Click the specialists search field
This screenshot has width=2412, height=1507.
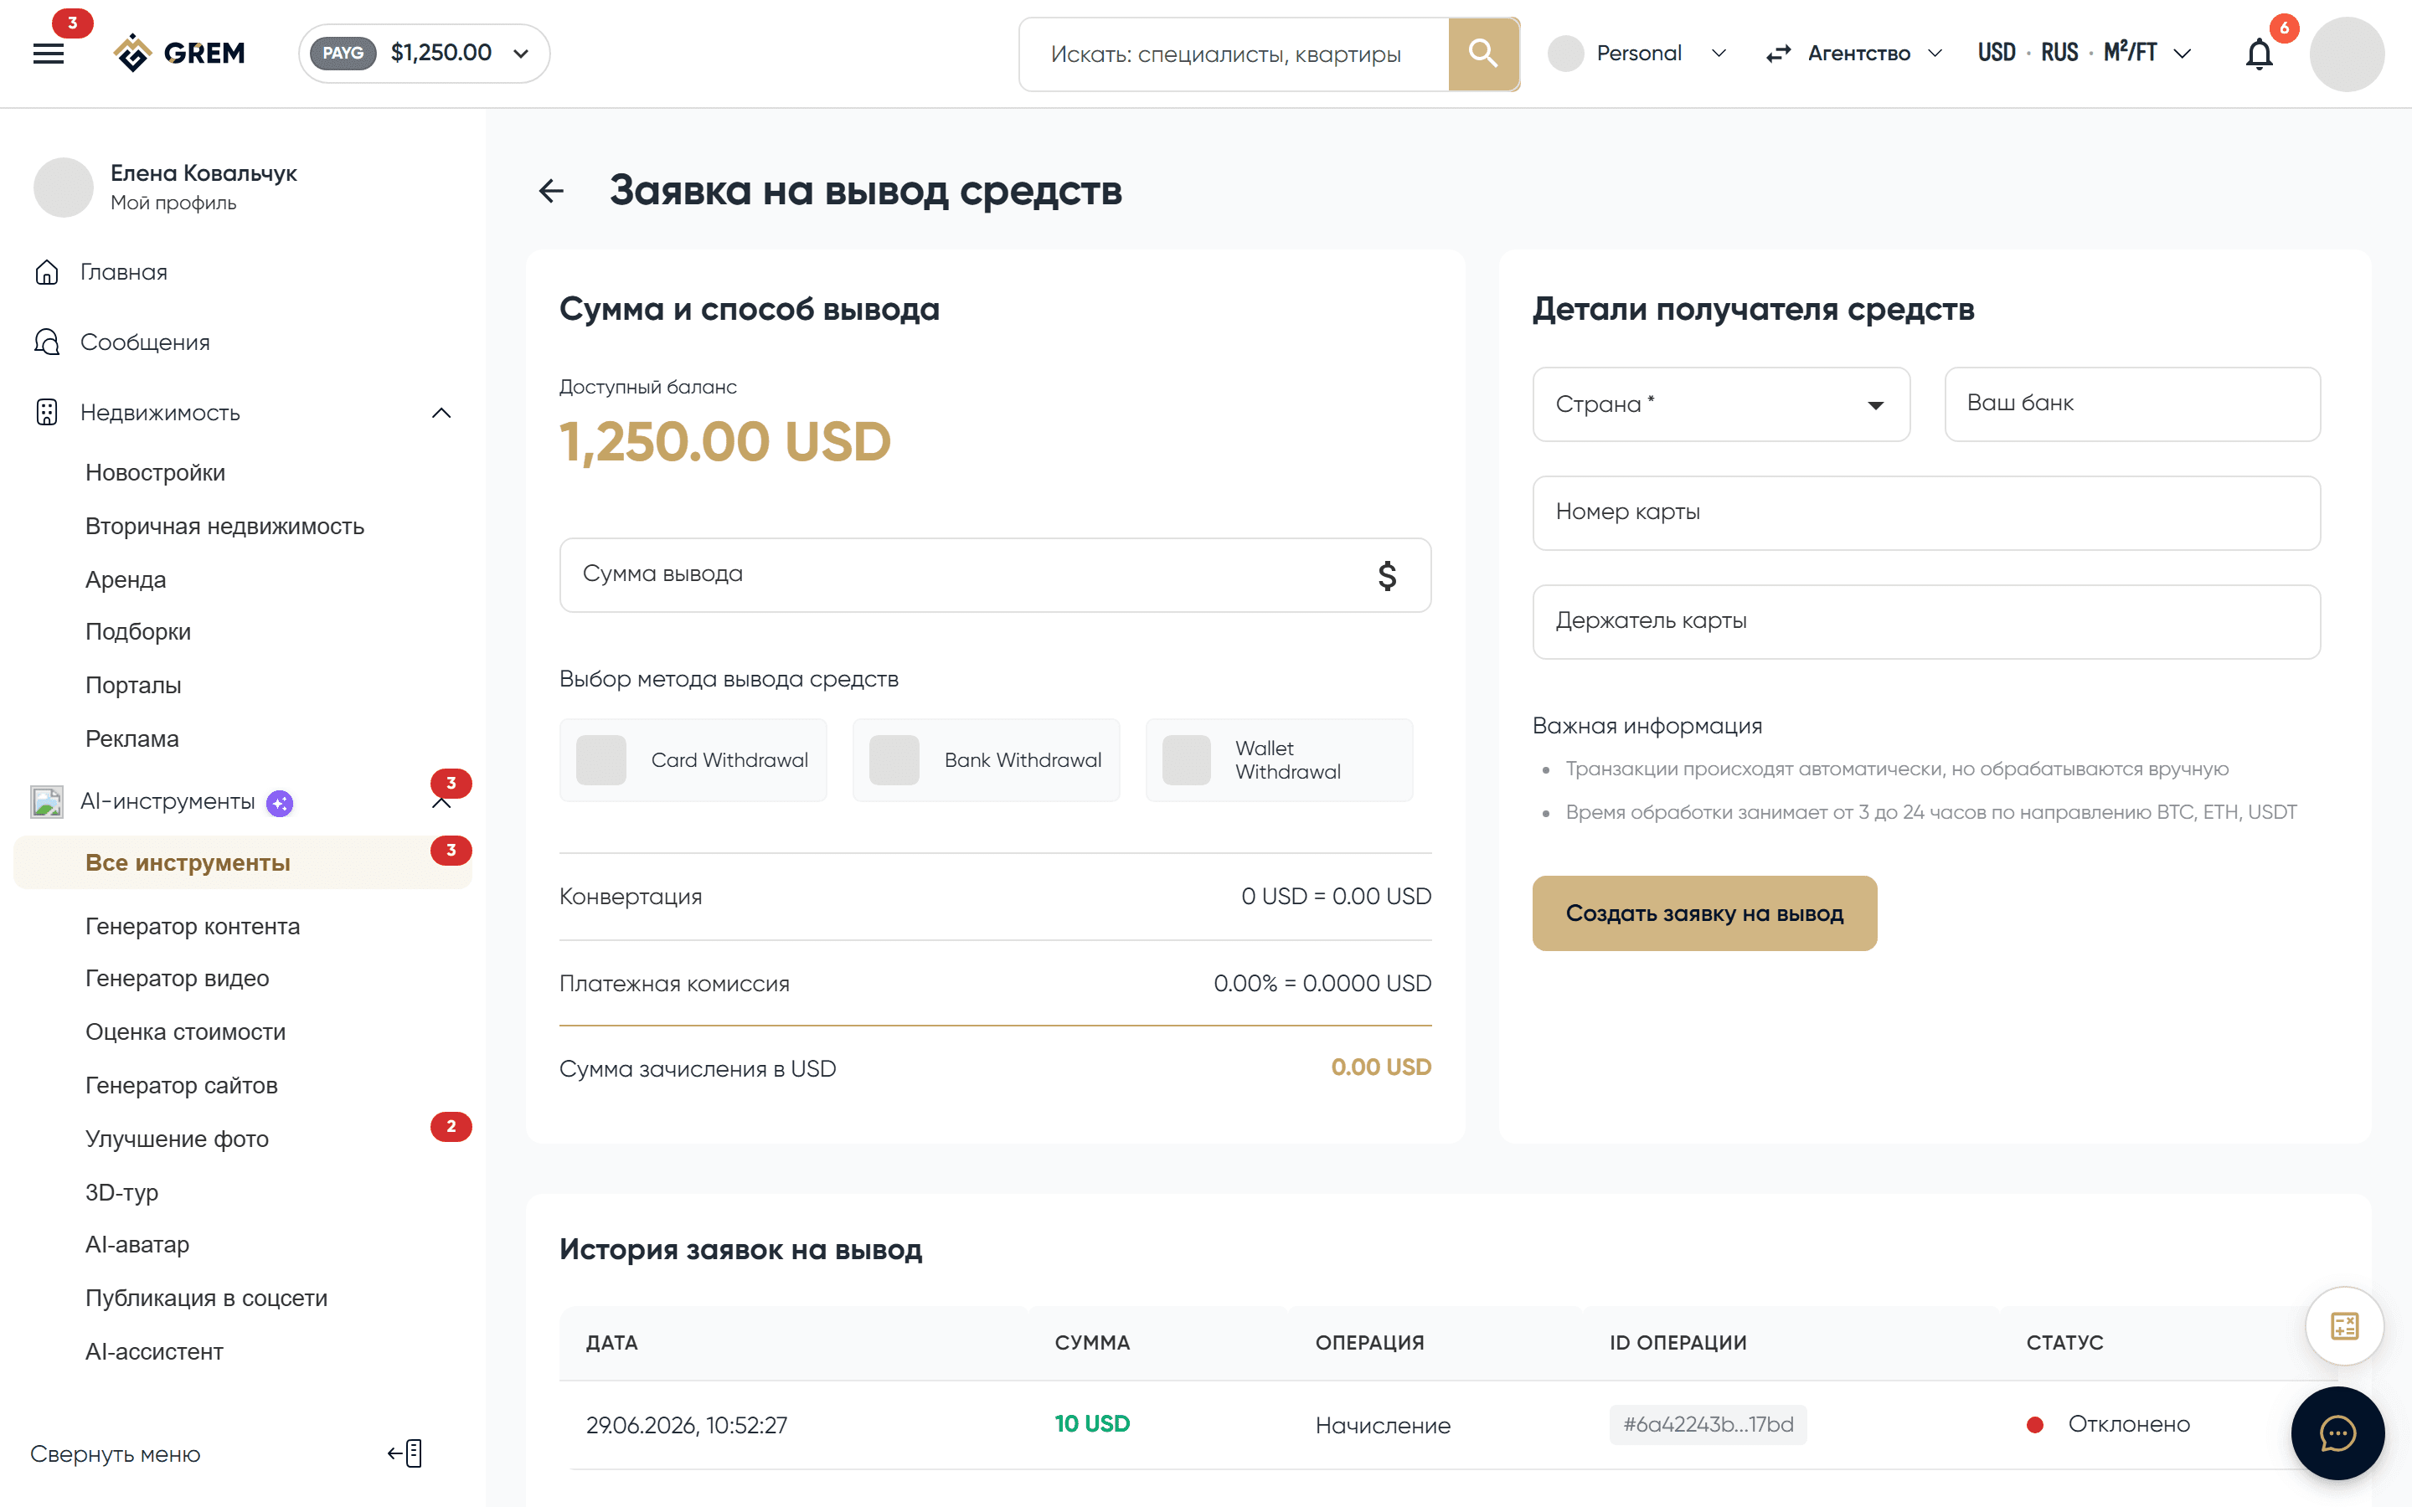coord(1234,54)
